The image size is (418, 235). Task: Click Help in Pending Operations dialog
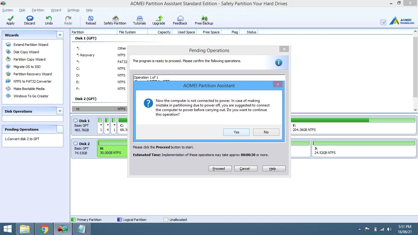274,169
